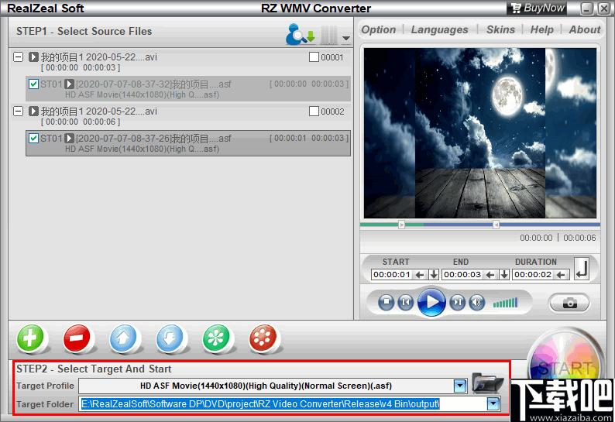615x422 pixels.
Task: Close the RZ WMV Converter window
Action: click(603, 9)
